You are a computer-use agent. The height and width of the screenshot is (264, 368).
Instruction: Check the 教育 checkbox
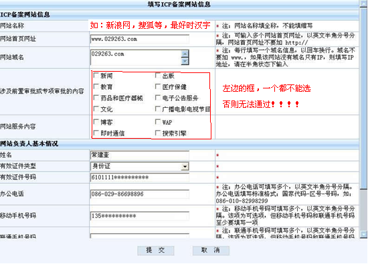[96, 86]
